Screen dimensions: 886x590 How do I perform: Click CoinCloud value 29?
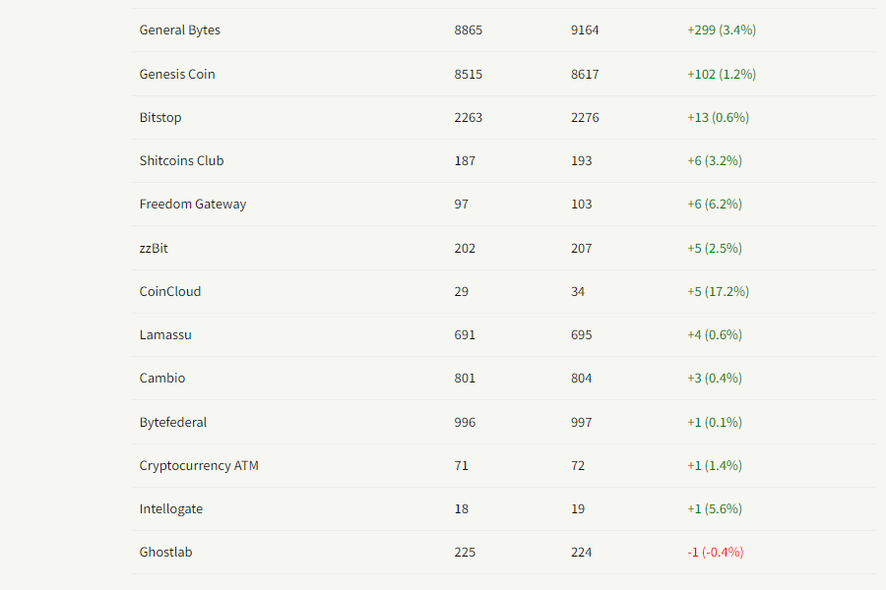tap(461, 291)
